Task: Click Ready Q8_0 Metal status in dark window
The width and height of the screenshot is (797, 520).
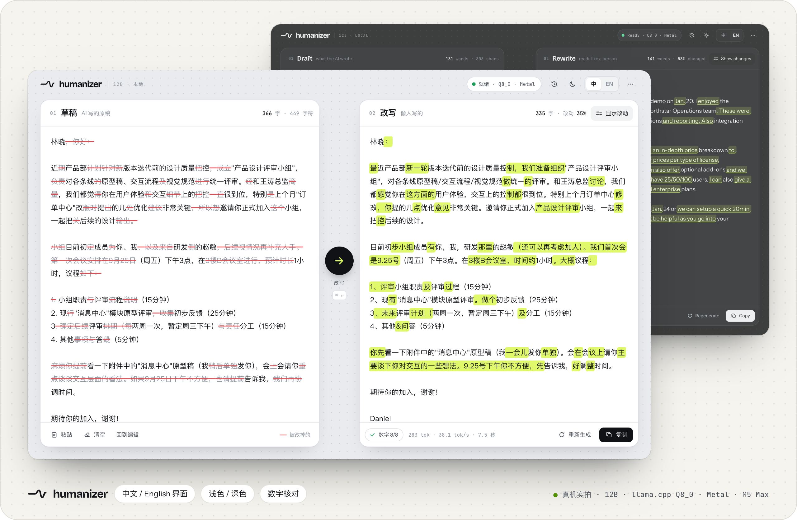Action: 649,35
